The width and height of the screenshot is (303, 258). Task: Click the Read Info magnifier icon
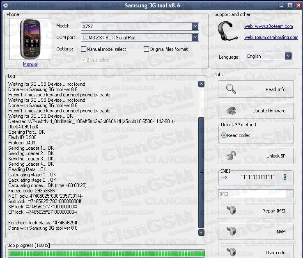coord(231,89)
